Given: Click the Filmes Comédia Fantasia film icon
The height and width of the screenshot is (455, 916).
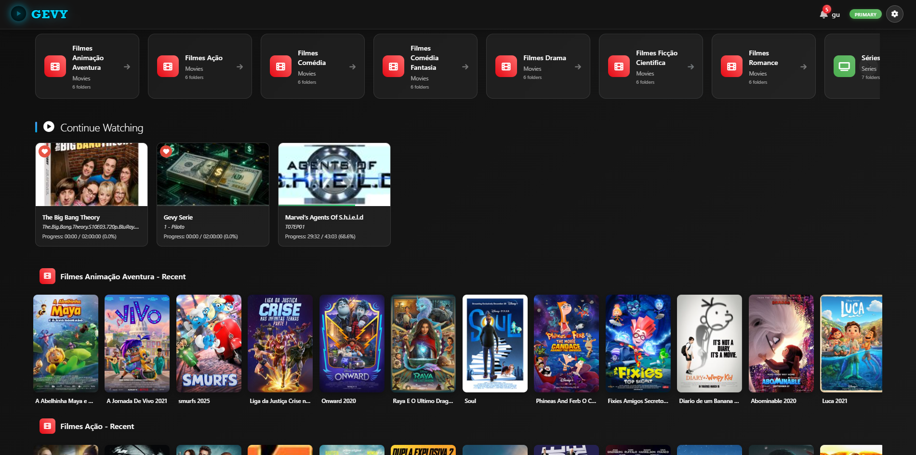Looking at the screenshot, I should [393, 66].
